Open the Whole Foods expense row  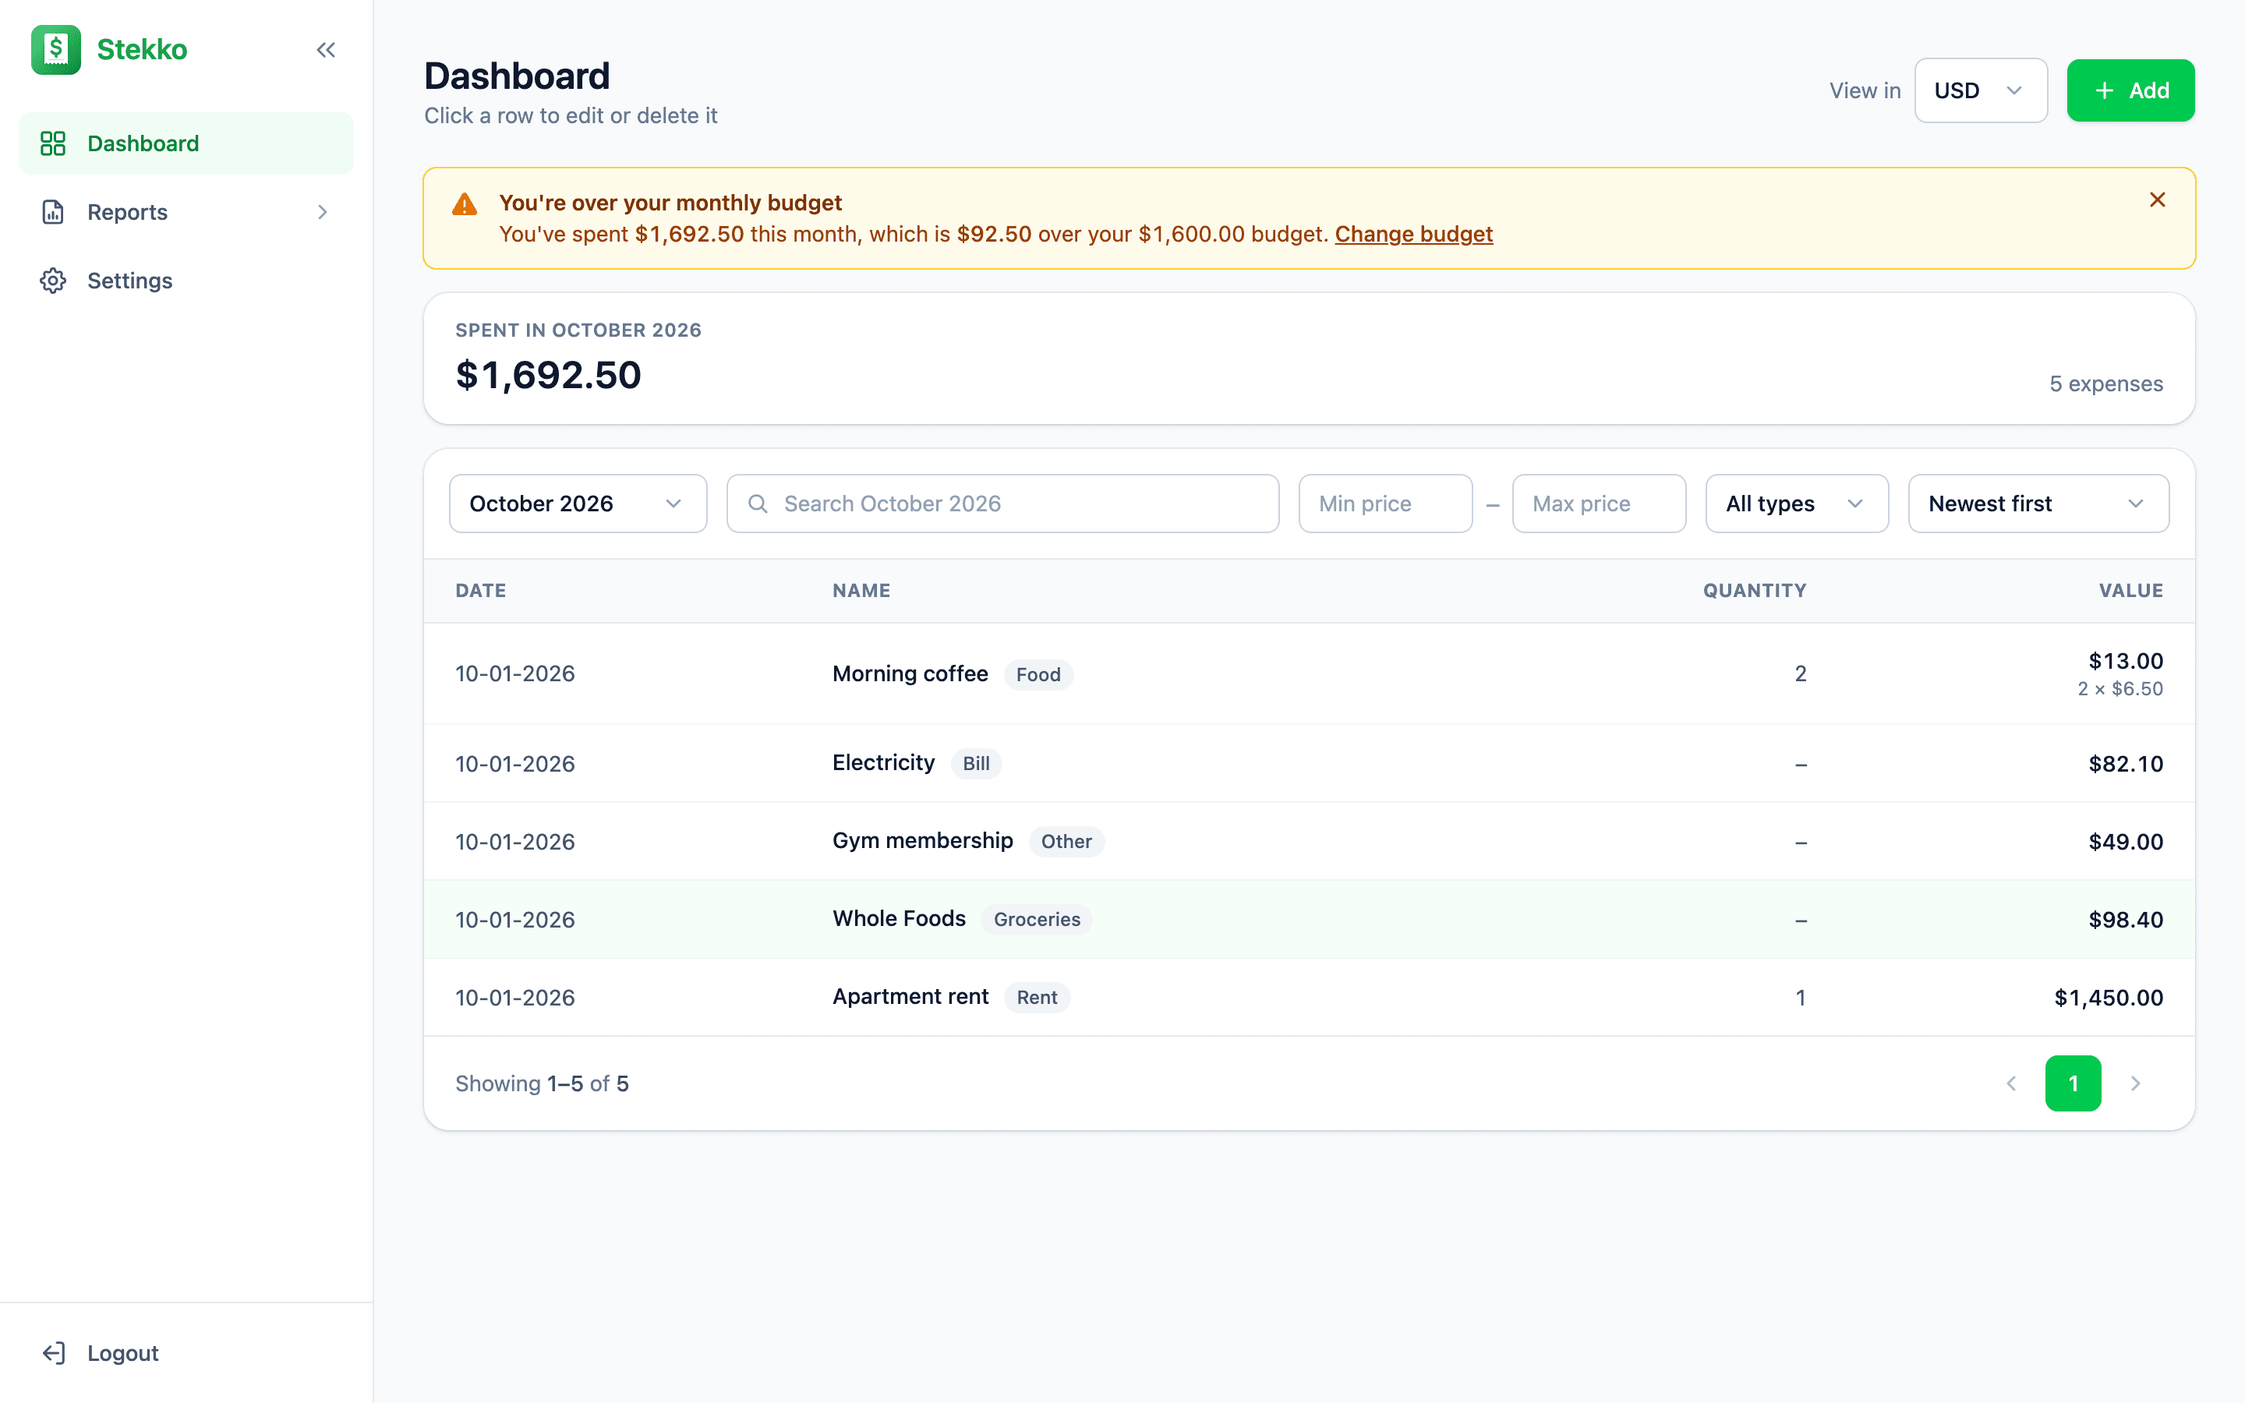click(1309, 920)
